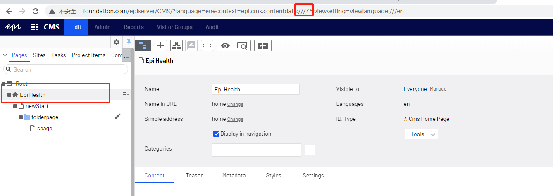This screenshot has width=553, height=196.
Task: Click the preview magnifier icon
Action: (x=242, y=45)
